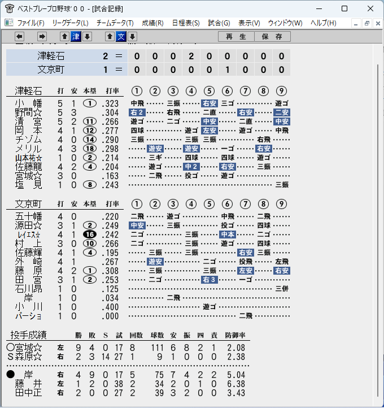Click the 再生 replay button
The height and width of the screenshot is (408, 384).
click(236, 36)
